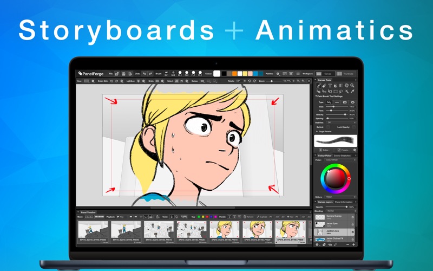
Task: Click the Undo arrow in the top toolbar
Action: coord(145,74)
